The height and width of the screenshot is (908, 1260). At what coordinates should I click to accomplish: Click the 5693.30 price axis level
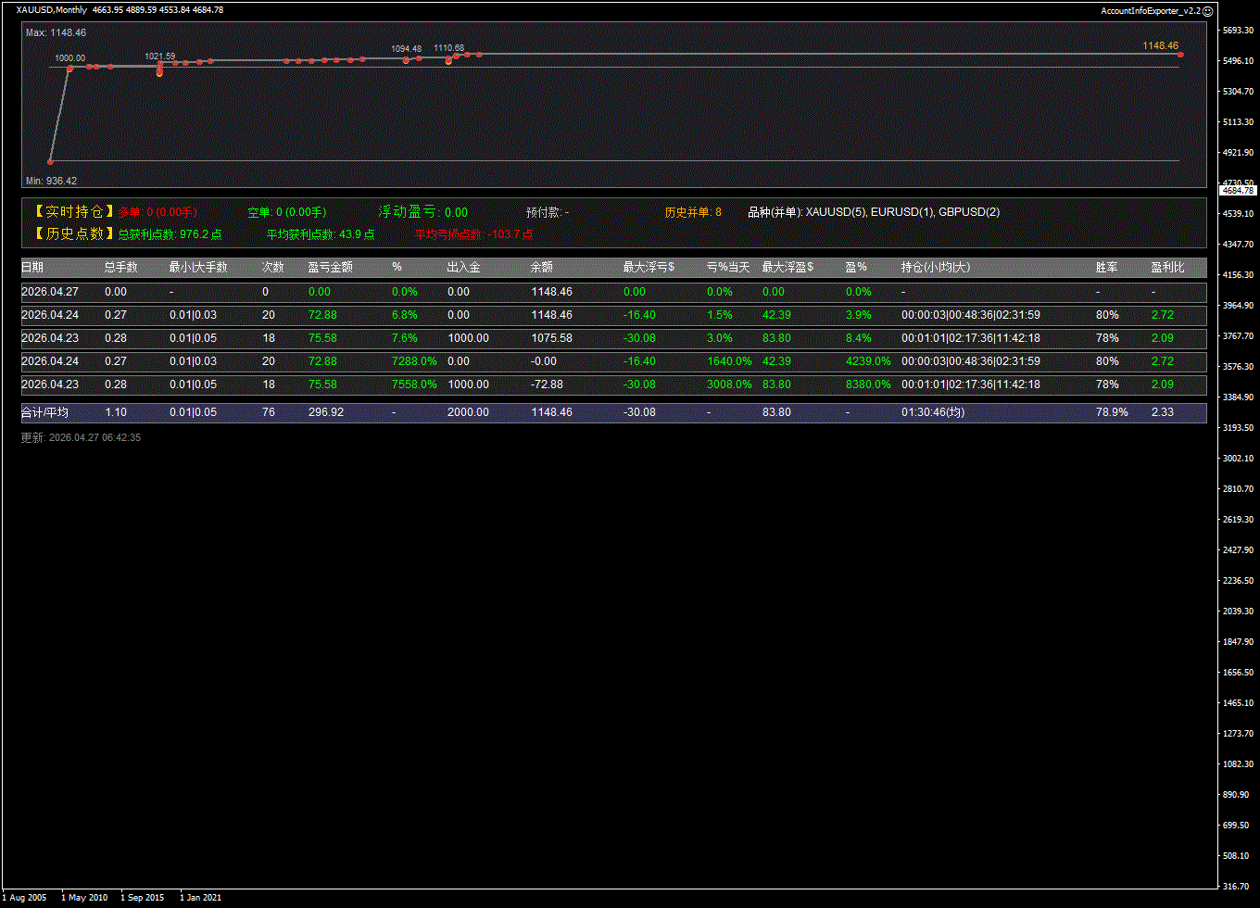pos(1238,31)
